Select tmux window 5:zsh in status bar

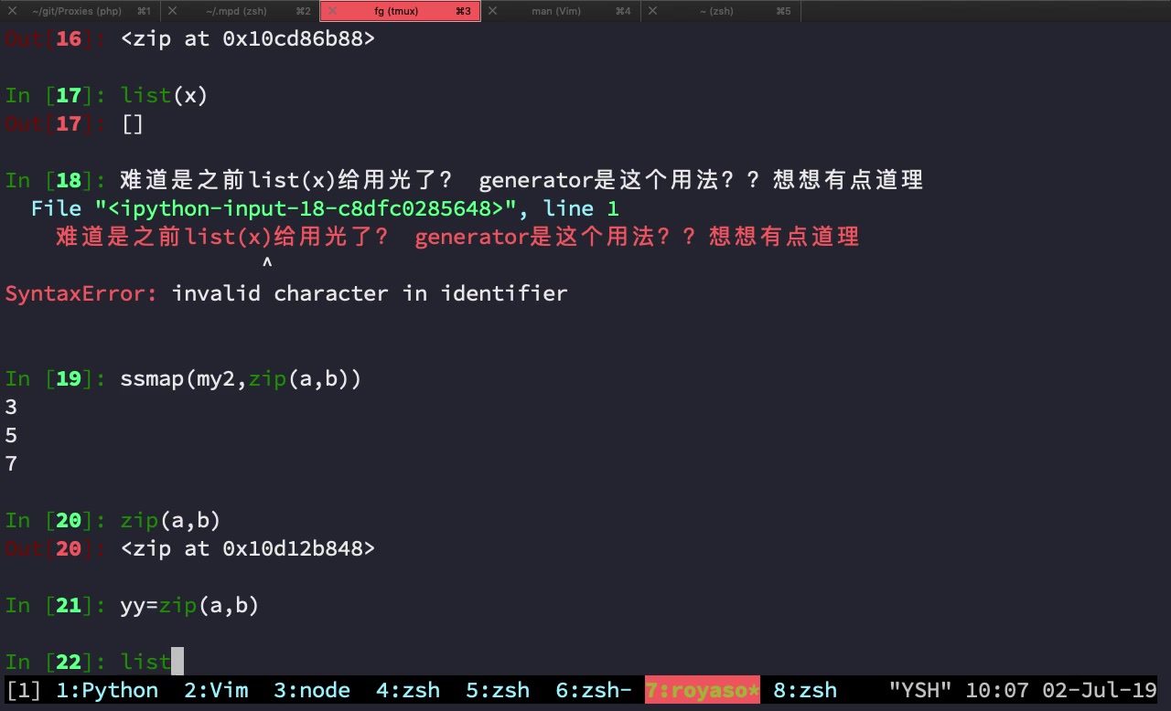498,690
